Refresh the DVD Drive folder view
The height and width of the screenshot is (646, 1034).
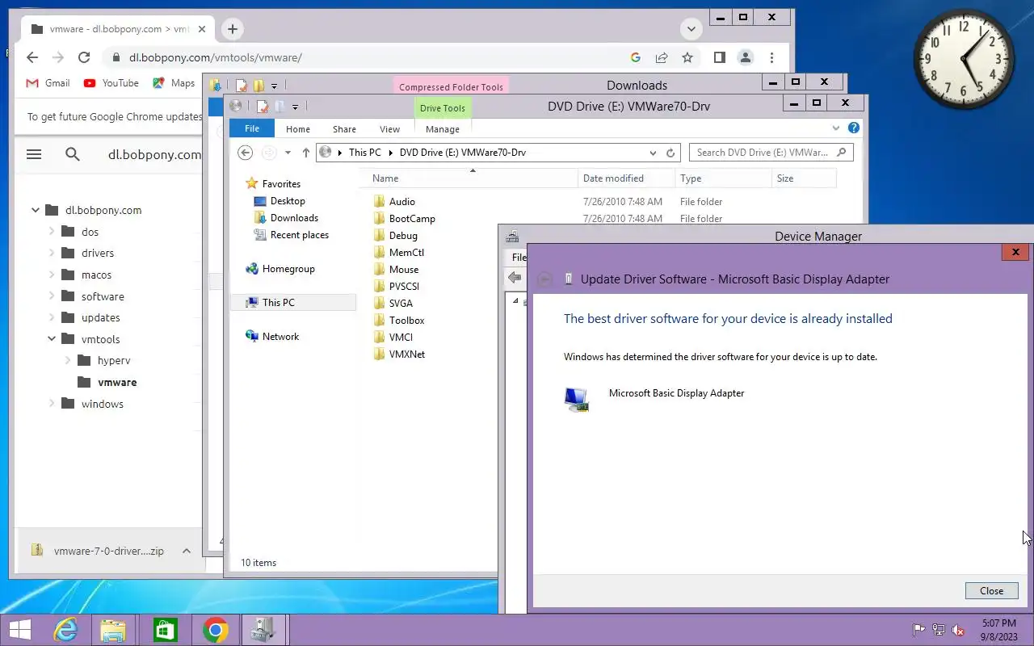click(670, 153)
